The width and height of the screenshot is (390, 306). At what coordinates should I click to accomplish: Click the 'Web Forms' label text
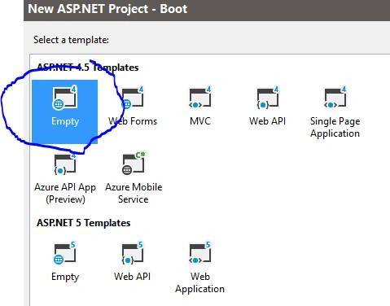pyautogui.click(x=133, y=121)
